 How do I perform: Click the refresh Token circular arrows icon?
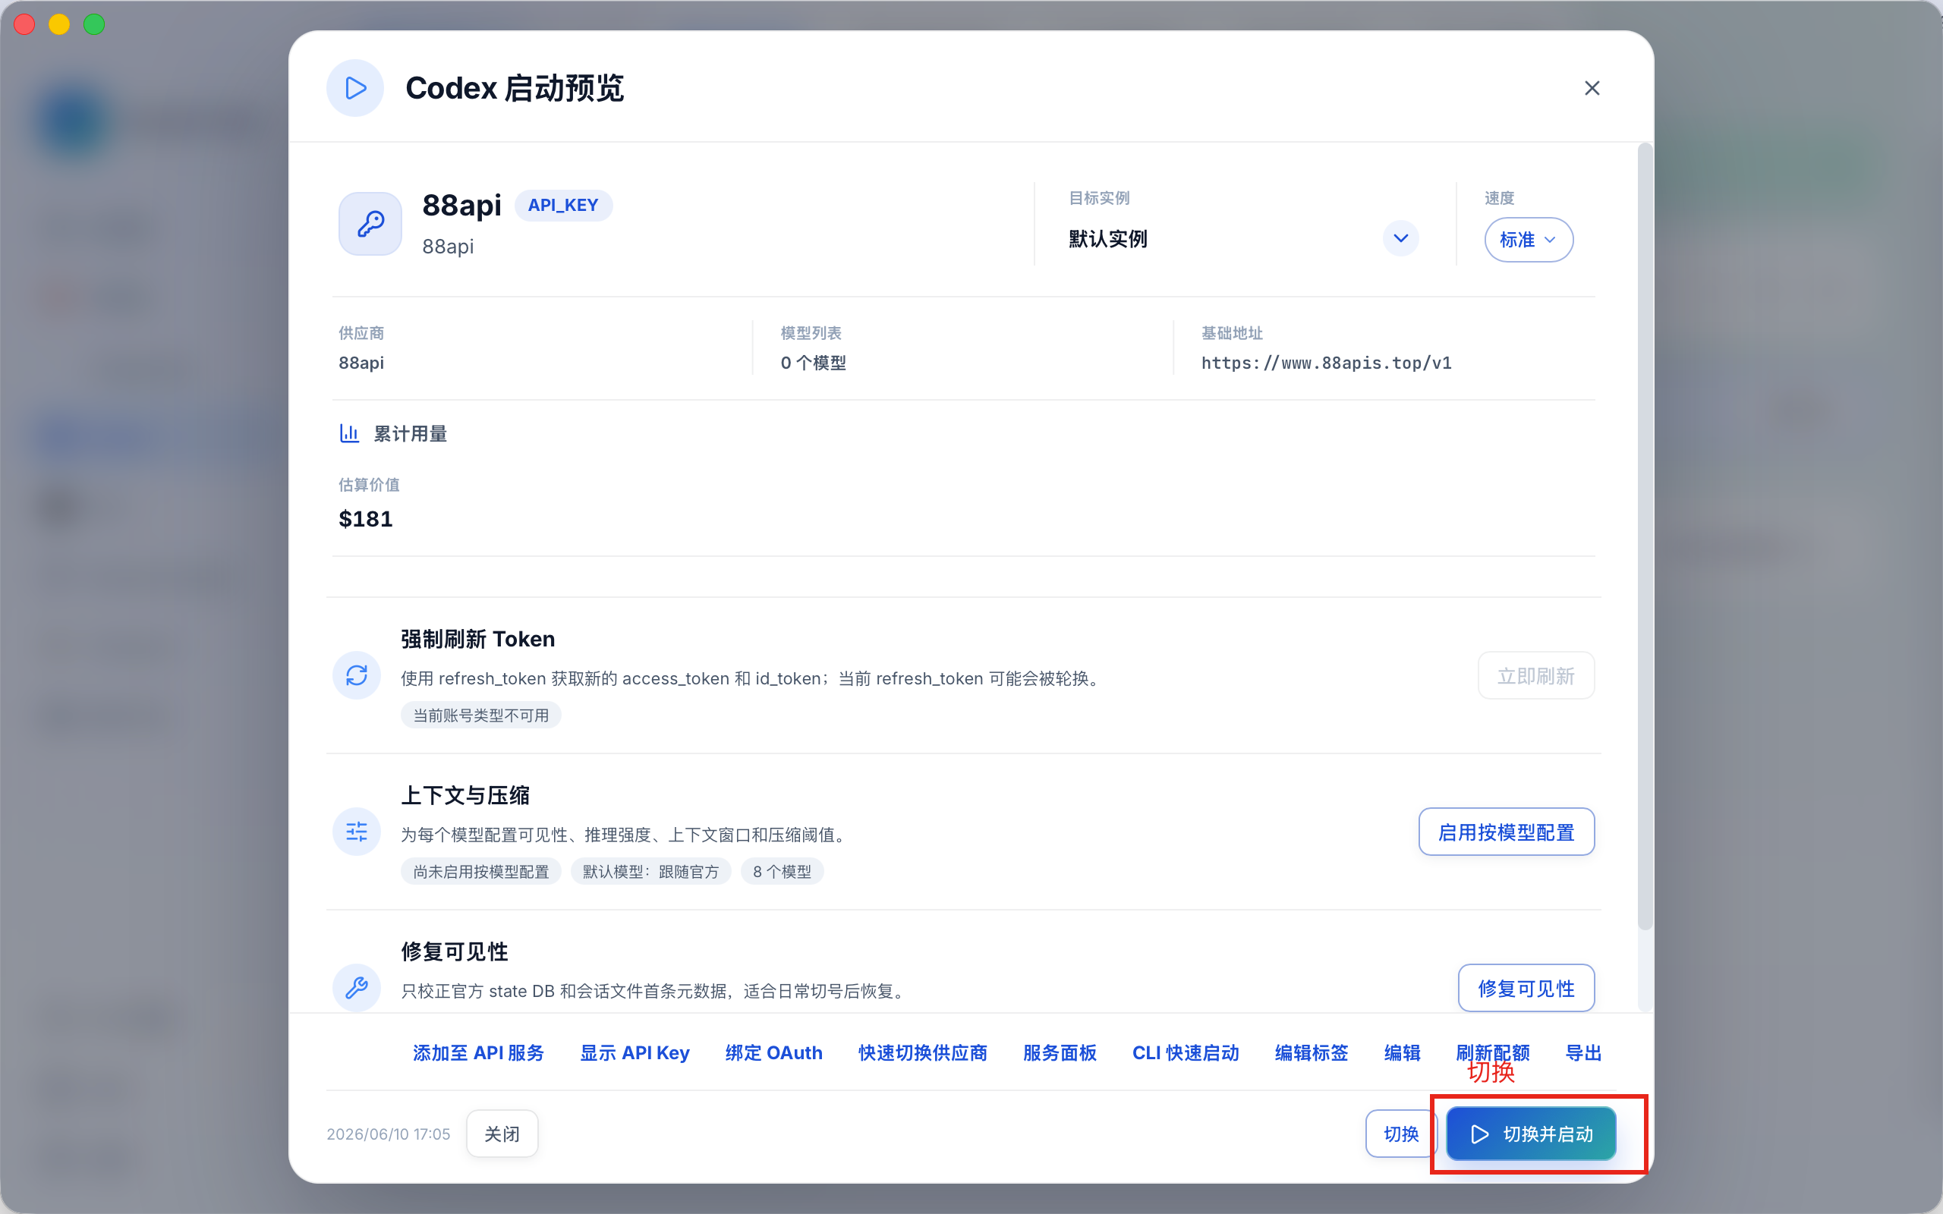(357, 675)
